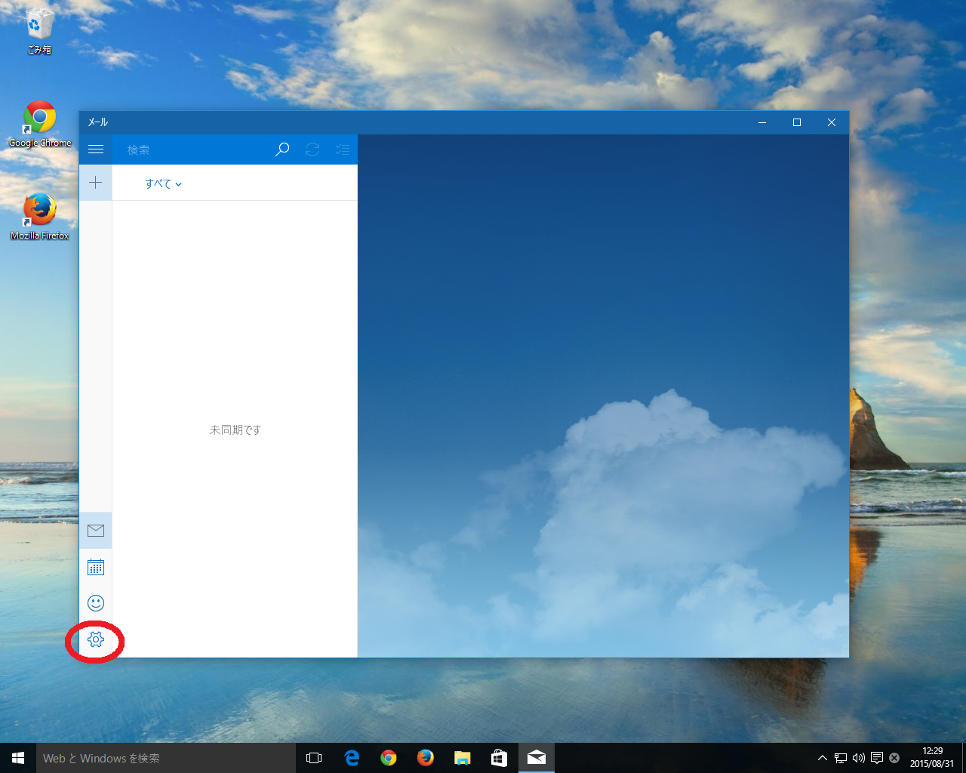Image resolution: width=966 pixels, height=773 pixels.
Task: Enter selection mode via checklist icon
Action: pyautogui.click(x=343, y=149)
